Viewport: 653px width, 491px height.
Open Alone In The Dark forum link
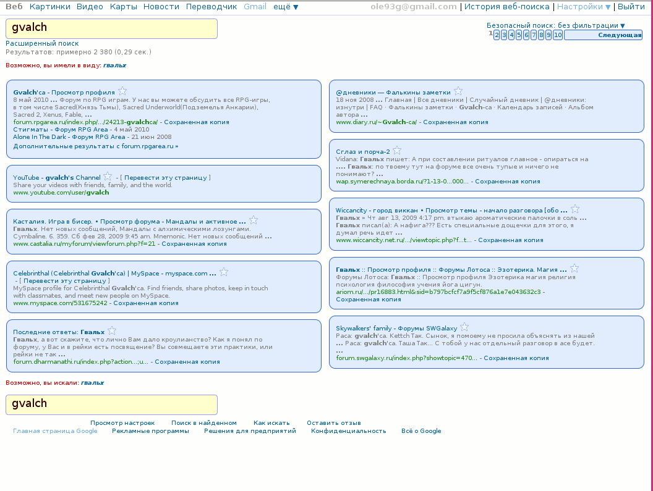(69, 137)
